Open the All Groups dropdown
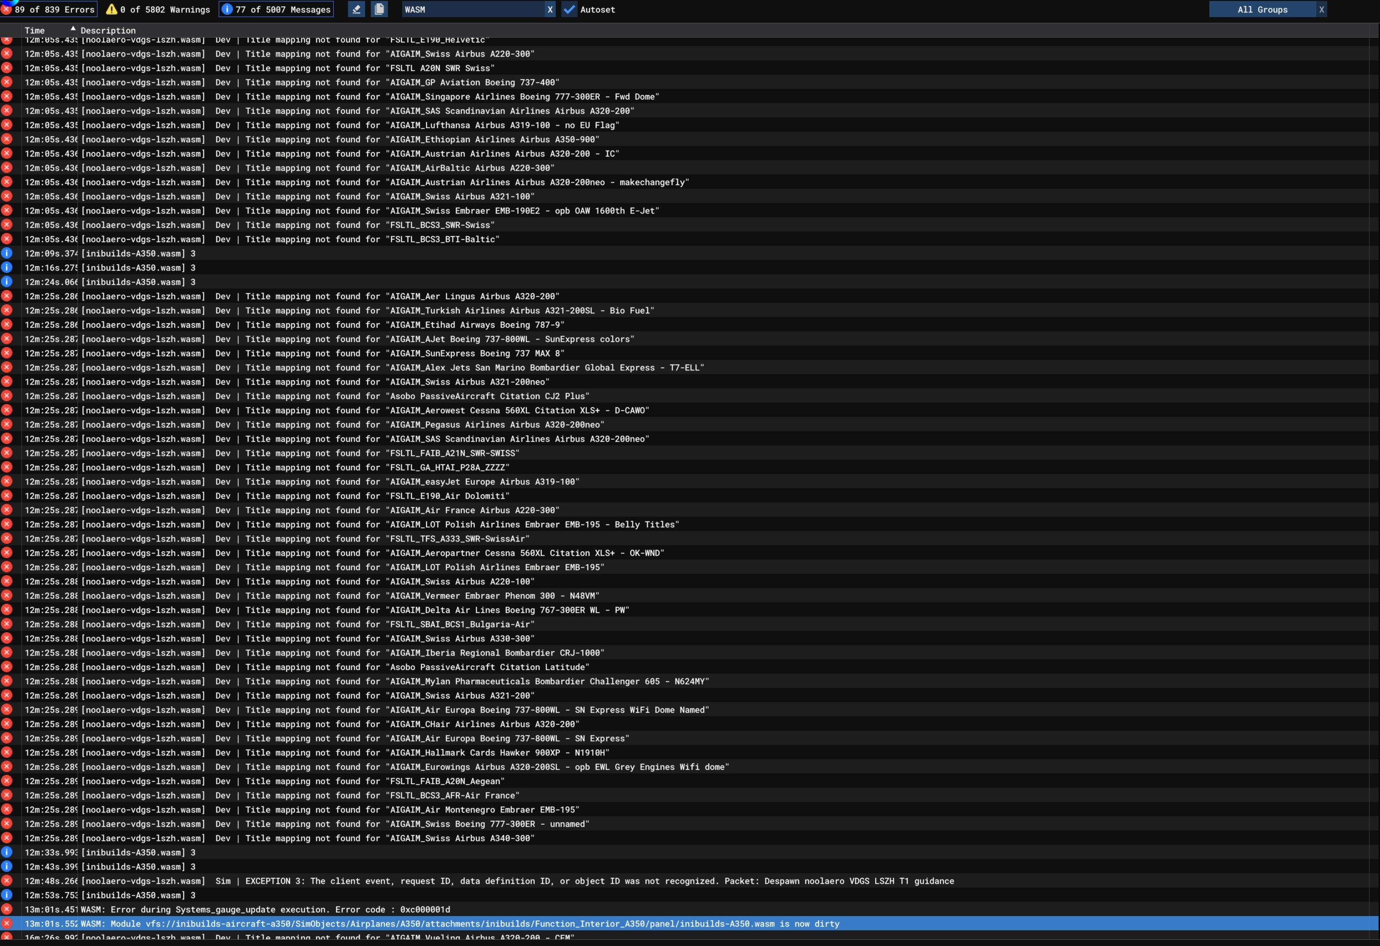This screenshot has height=946, width=1380. [1262, 10]
